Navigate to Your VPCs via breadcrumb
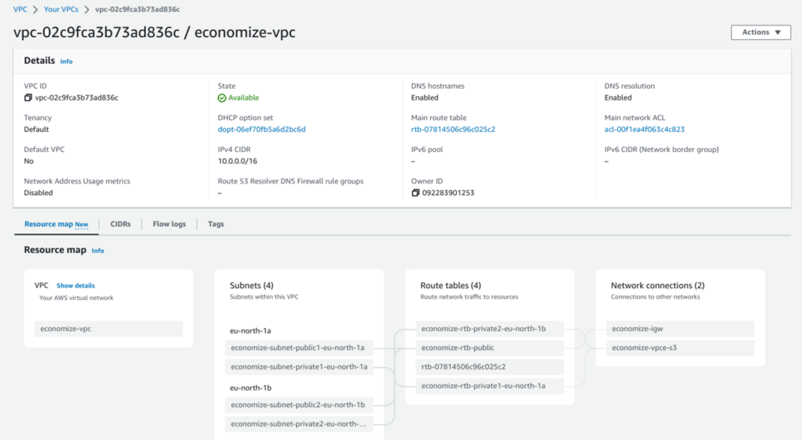The image size is (802, 440). 61,9
